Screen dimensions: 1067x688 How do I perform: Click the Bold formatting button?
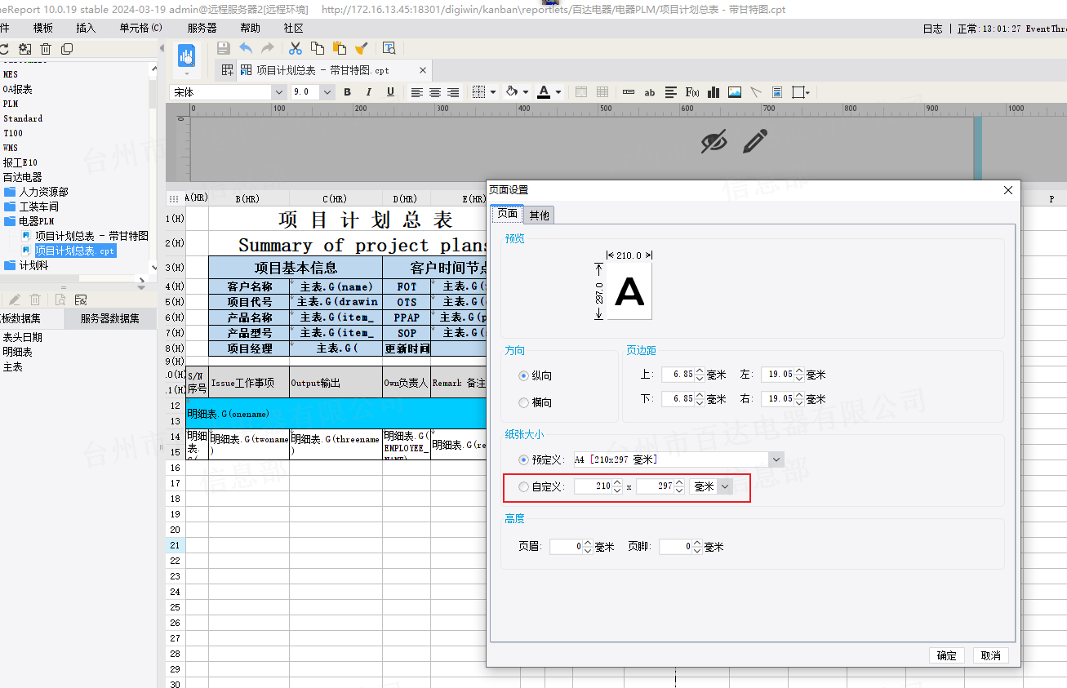coord(347,92)
